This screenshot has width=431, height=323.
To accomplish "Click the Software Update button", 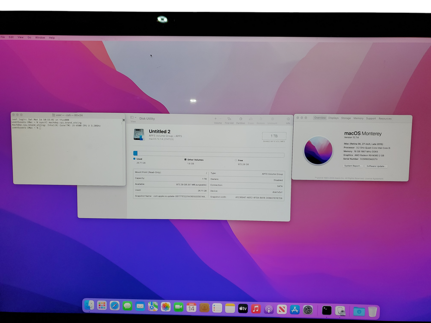I will (376, 166).
